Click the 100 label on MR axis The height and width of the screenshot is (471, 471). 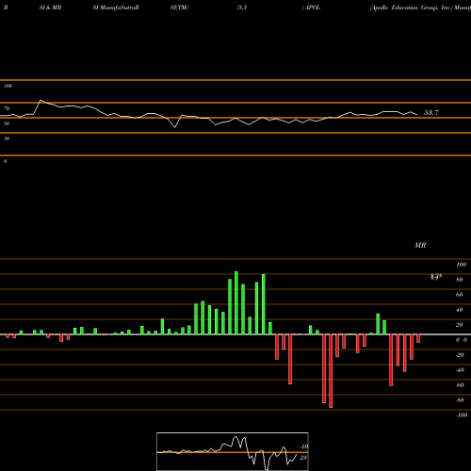[461, 265]
